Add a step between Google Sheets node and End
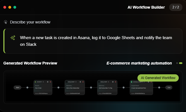The width and height of the screenshot is (186, 112). pos(159,87)
